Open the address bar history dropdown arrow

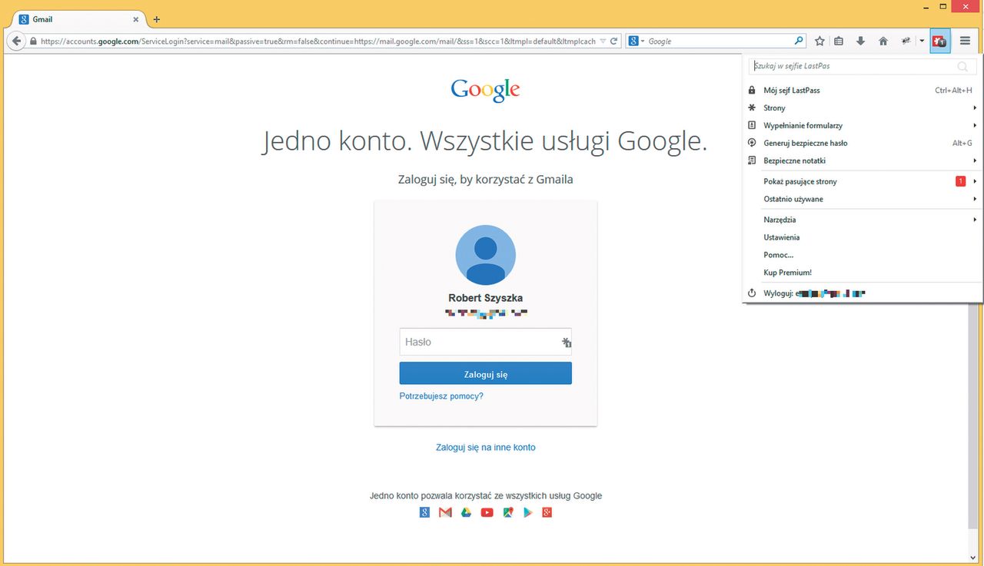point(603,41)
